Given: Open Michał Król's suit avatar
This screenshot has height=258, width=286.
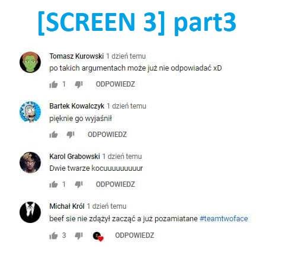Looking at the screenshot, I should (x=30, y=212).
